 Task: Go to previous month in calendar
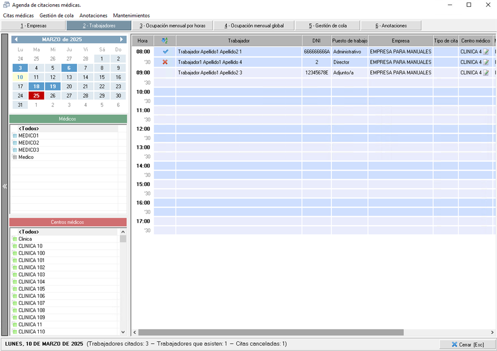tap(16, 39)
